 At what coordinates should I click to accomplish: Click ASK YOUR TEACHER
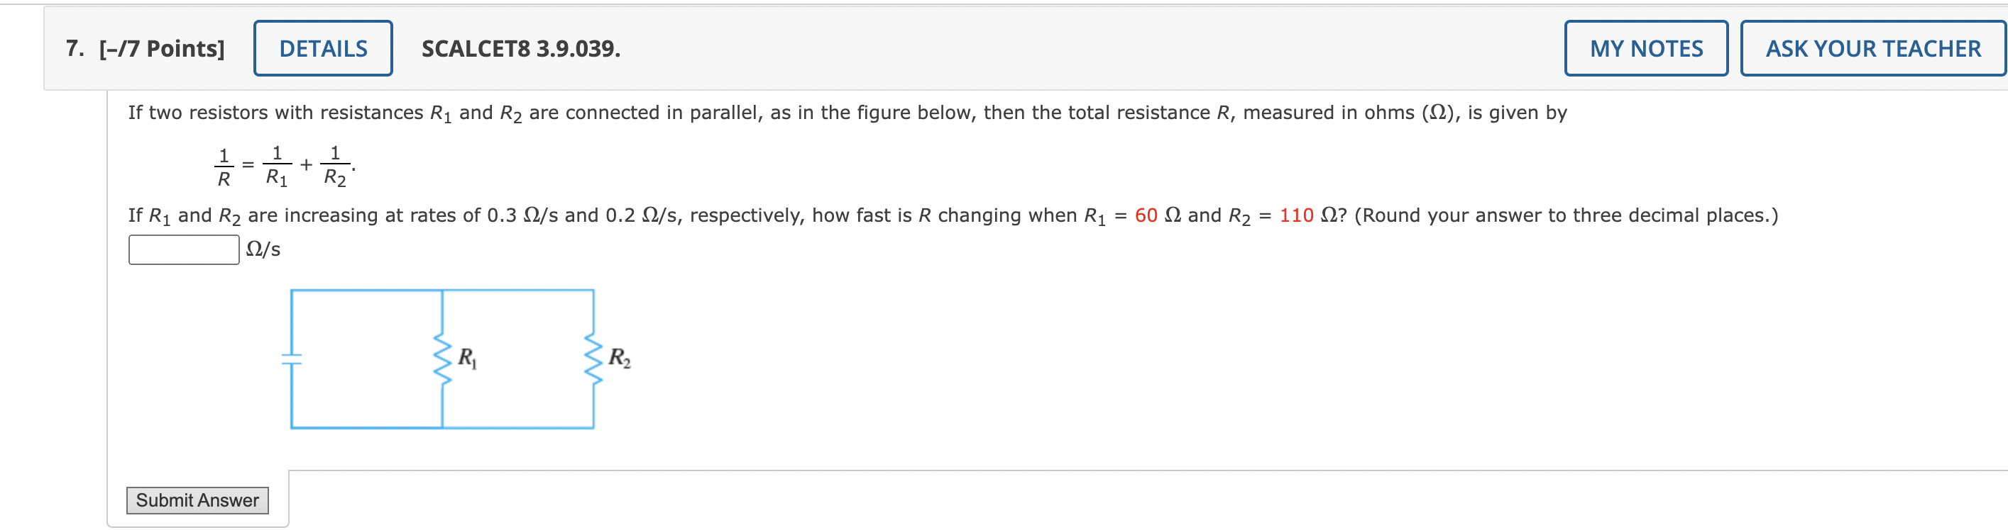[1872, 47]
